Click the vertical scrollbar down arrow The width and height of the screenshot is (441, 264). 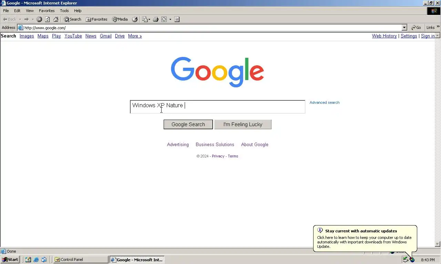438,244
